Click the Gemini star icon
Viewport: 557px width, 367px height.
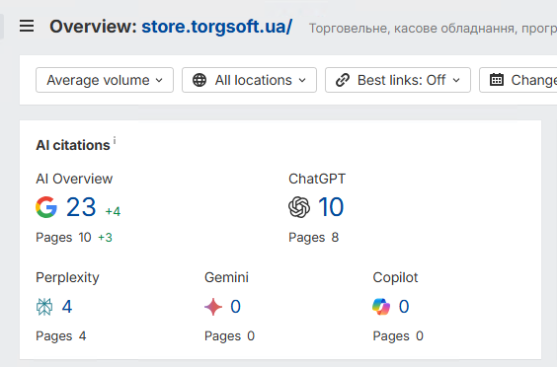(213, 307)
